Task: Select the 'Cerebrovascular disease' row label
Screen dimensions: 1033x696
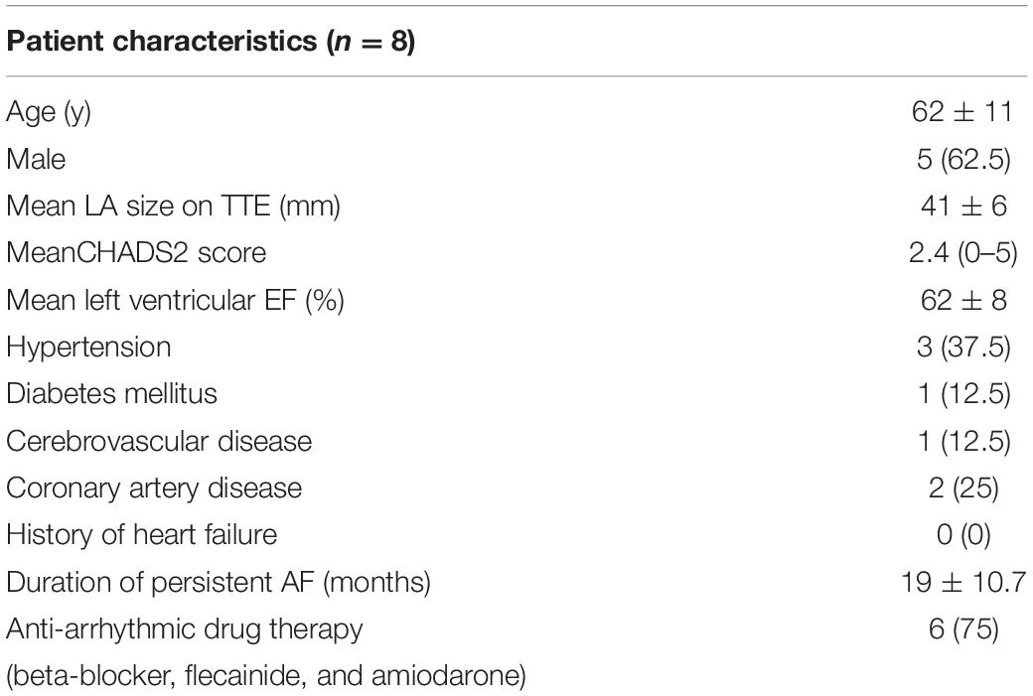Action: coord(159,441)
